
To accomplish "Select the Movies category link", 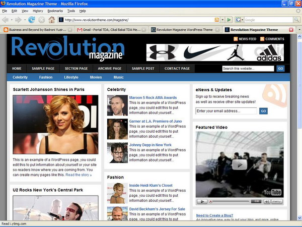I will point(96,77).
